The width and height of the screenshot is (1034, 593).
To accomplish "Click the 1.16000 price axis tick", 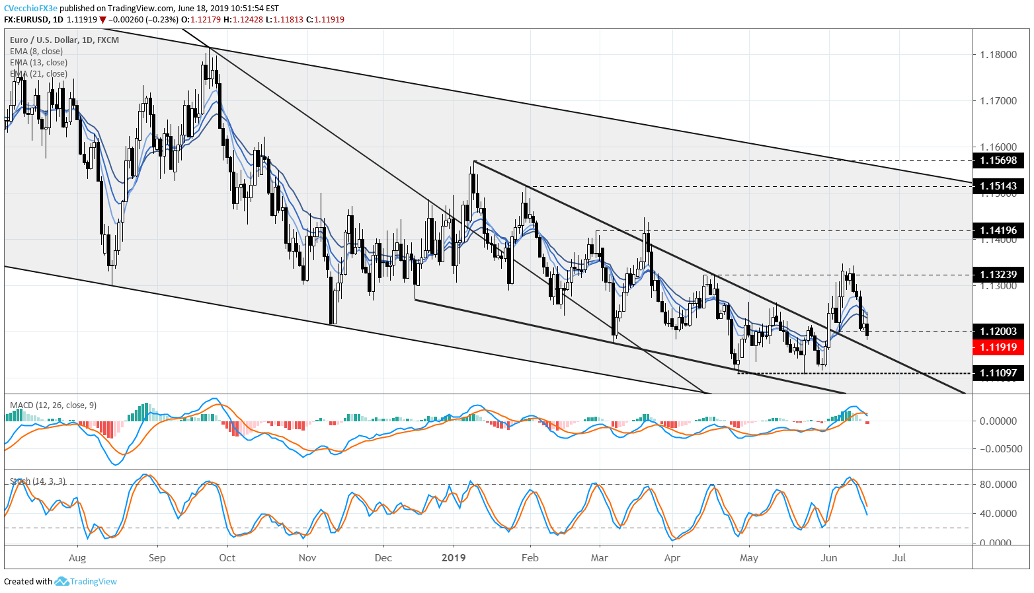I will [x=998, y=147].
